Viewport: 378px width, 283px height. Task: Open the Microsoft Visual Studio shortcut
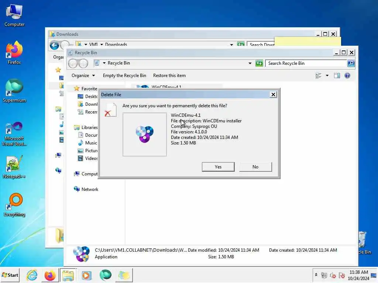click(14, 134)
